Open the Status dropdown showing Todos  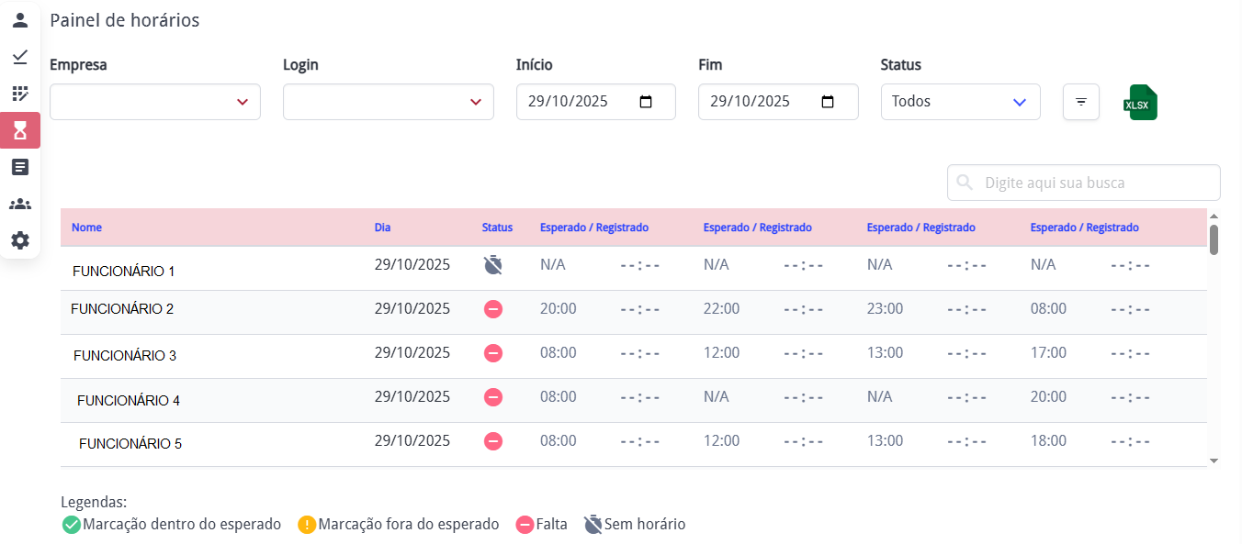(960, 102)
